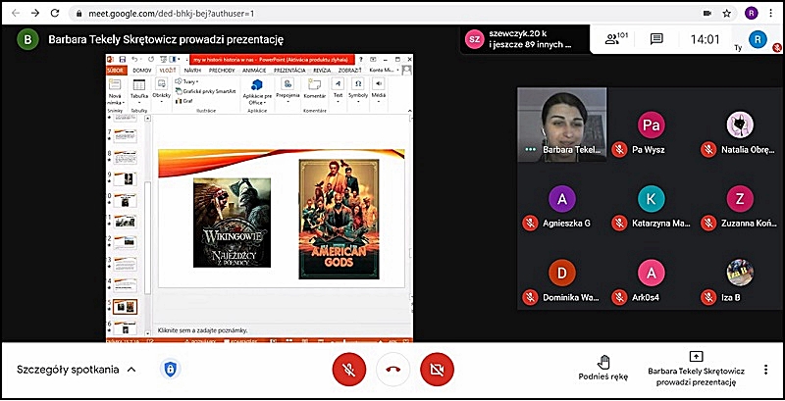Turn your camera on in Meet
Viewport: 785px width, 401px height.
[437, 370]
